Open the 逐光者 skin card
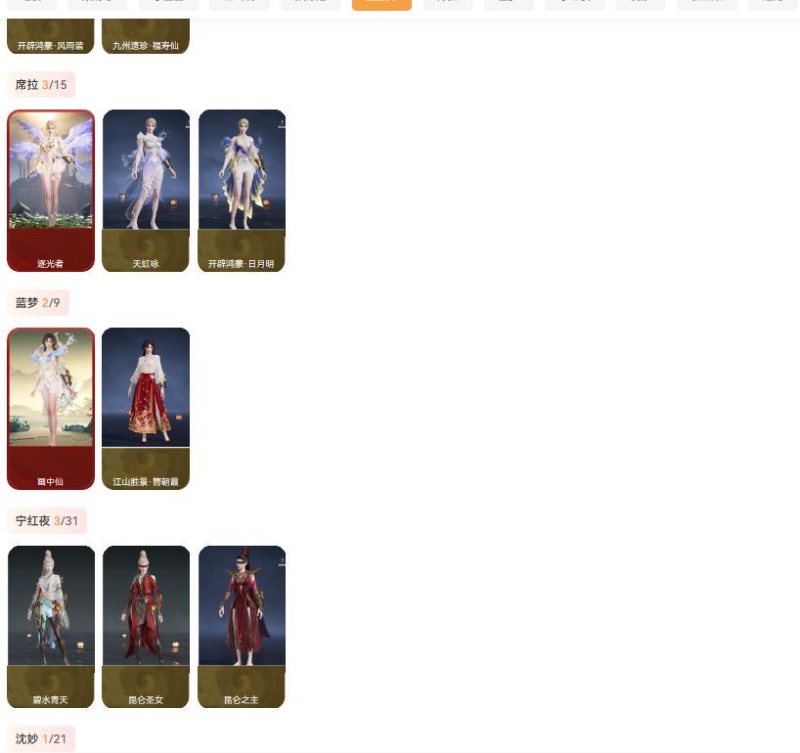The image size is (800, 753). 51,190
